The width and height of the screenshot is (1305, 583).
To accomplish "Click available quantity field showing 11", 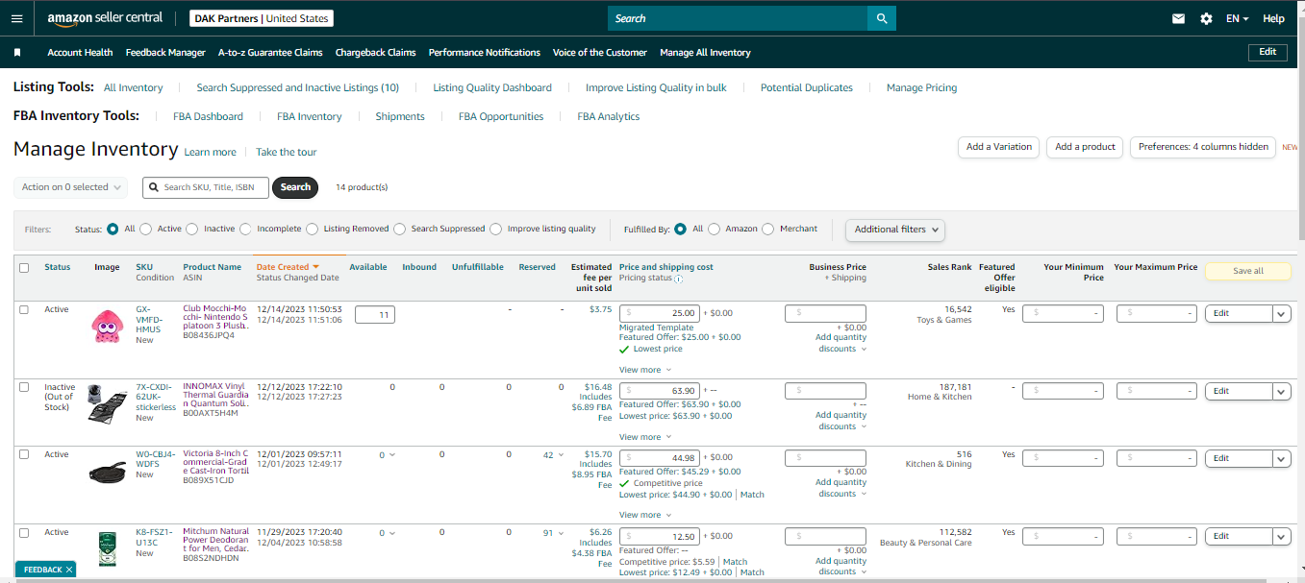I will pyautogui.click(x=374, y=314).
